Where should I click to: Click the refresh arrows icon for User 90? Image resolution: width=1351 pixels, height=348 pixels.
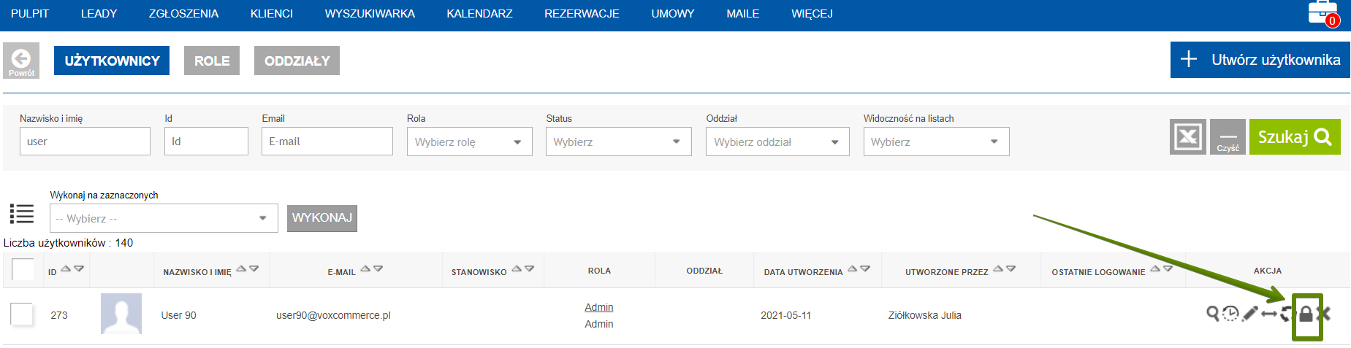1287,314
